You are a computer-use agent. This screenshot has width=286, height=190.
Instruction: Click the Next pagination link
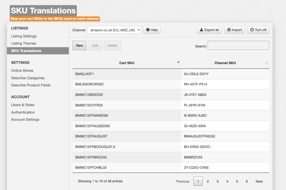259,181
